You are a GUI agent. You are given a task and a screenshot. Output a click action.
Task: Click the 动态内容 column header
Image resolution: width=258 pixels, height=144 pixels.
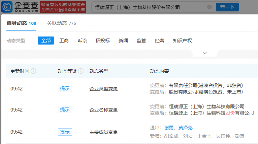[159, 71]
